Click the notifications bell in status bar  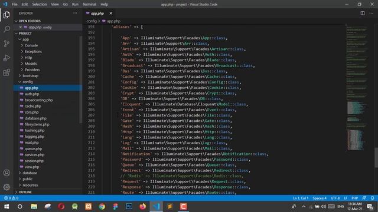(x=373, y=198)
